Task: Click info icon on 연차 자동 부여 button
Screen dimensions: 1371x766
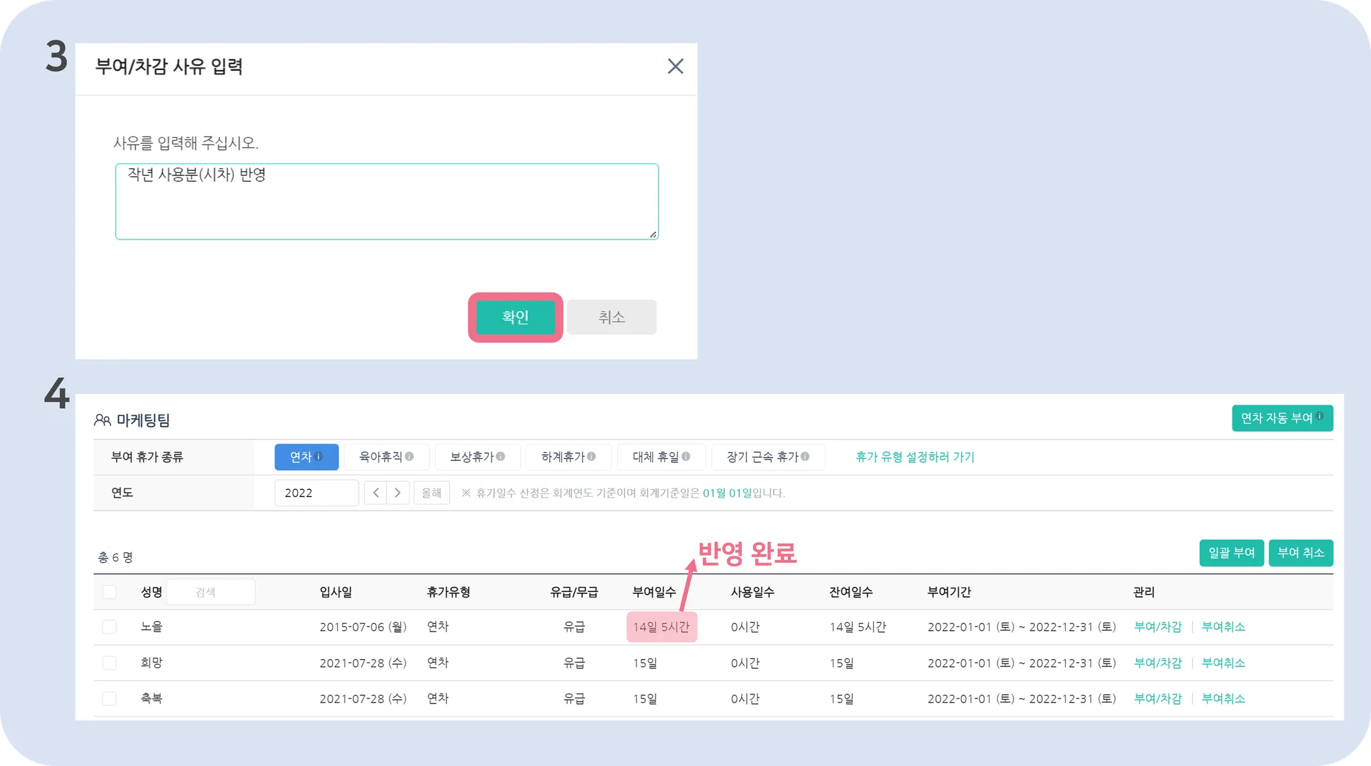Action: tap(1319, 416)
